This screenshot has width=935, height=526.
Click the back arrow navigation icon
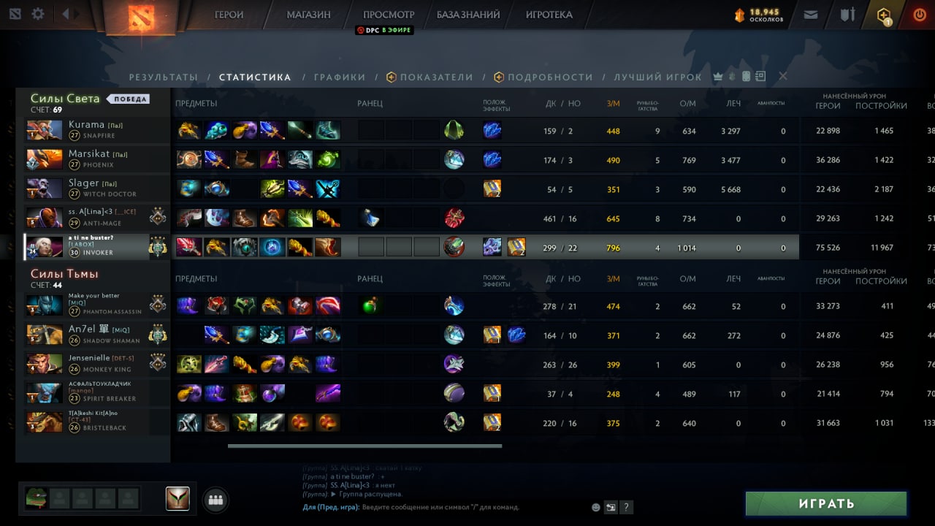(66, 14)
